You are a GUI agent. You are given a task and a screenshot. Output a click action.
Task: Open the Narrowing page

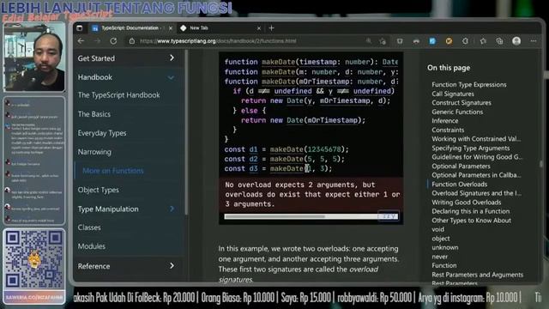[x=94, y=152]
